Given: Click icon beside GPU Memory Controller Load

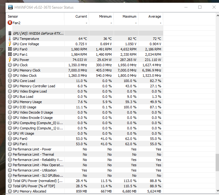Looking at the screenshot, I should tap(10, 86).
